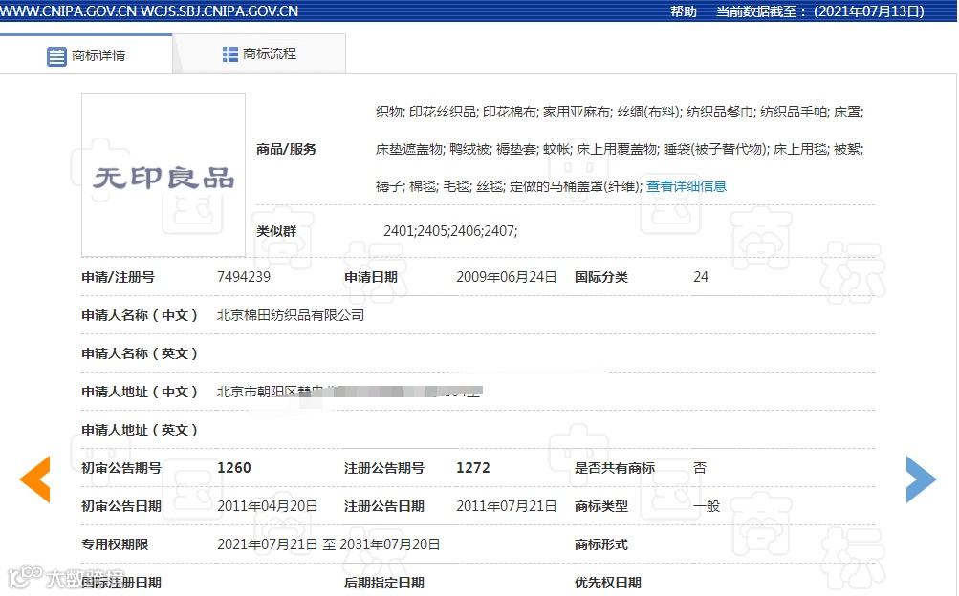Select international class value 24
This screenshot has height=596, width=959.
pyautogui.click(x=700, y=277)
